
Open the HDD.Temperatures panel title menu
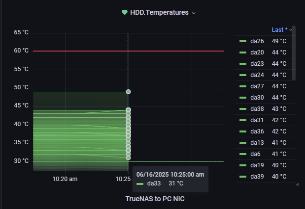pyautogui.click(x=159, y=12)
